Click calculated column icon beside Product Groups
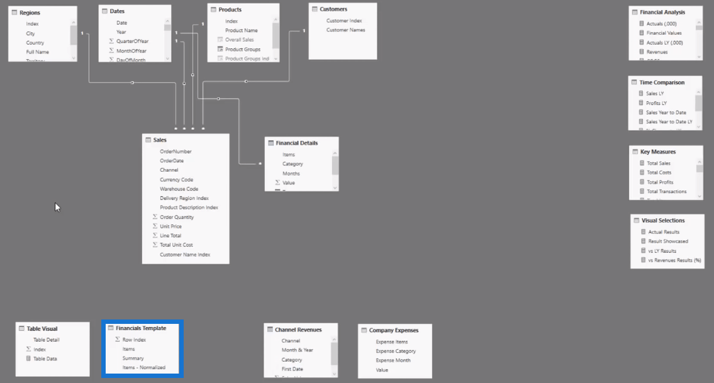This screenshot has height=383, width=714. click(x=220, y=49)
